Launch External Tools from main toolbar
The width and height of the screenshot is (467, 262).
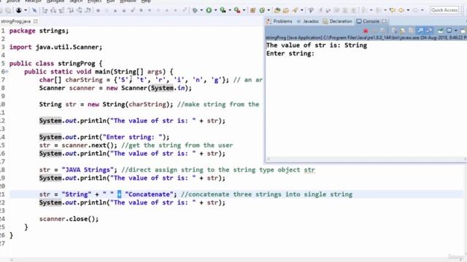(237, 10)
